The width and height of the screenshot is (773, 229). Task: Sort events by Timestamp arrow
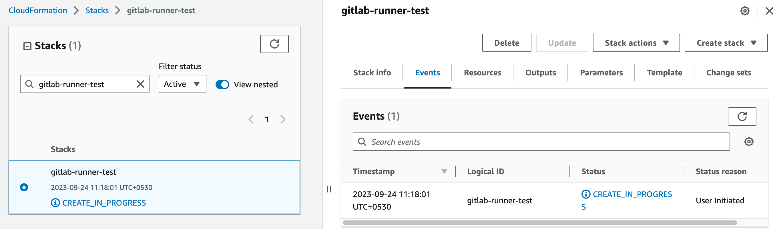(x=444, y=171)
